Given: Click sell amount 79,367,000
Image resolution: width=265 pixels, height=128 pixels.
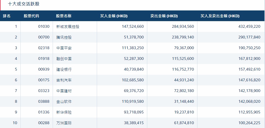Looking at the screenshot, I should [x=184, y=48].
